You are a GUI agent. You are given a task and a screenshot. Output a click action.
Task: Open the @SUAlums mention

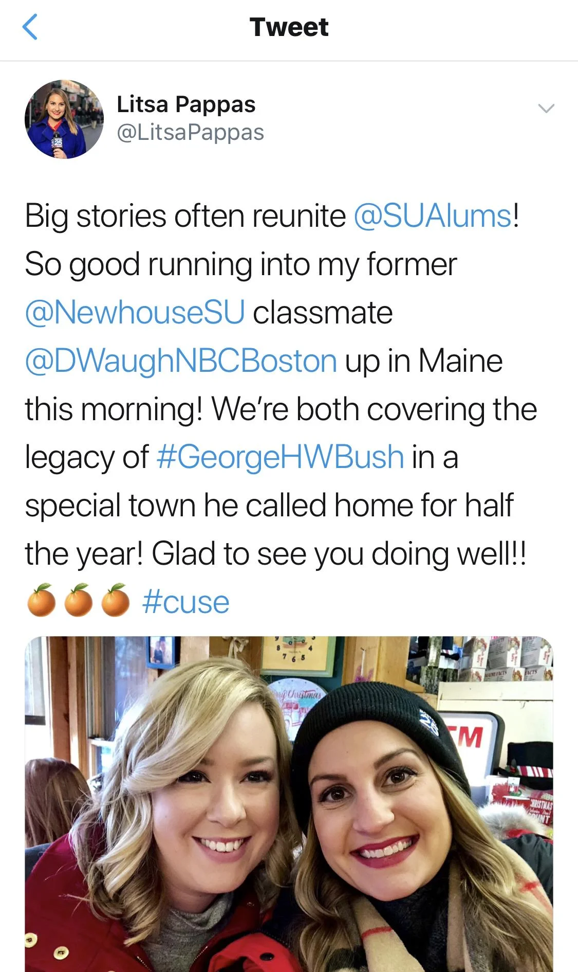(433, 216)
